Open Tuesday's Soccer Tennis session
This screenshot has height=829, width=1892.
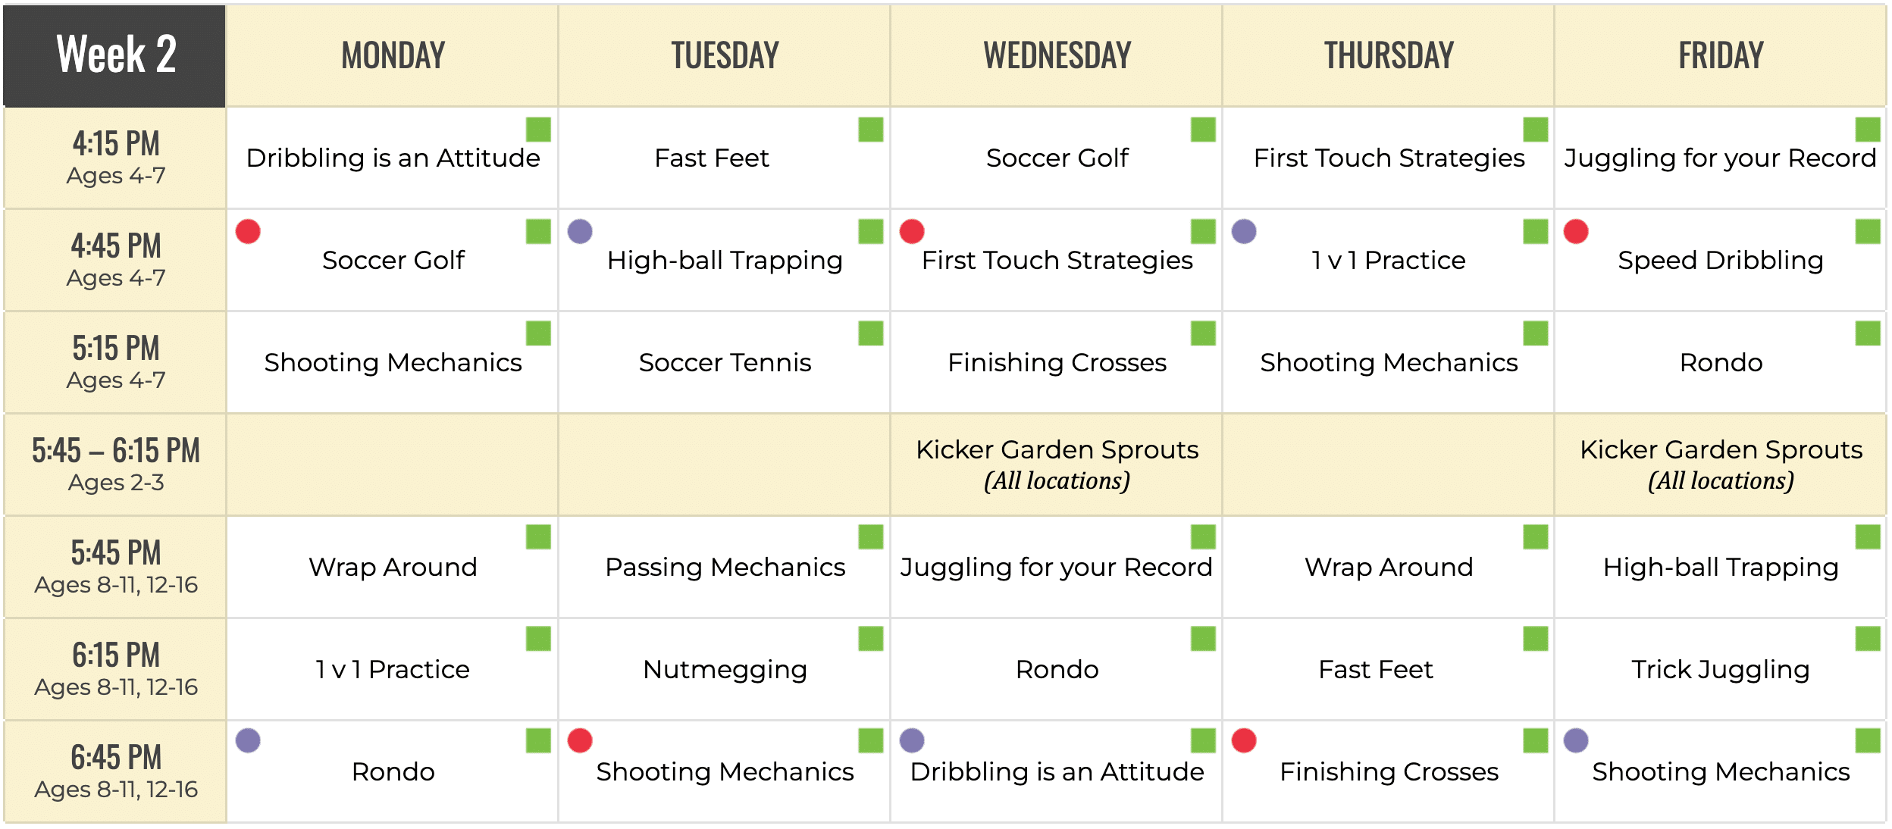[x=725, y=362]
